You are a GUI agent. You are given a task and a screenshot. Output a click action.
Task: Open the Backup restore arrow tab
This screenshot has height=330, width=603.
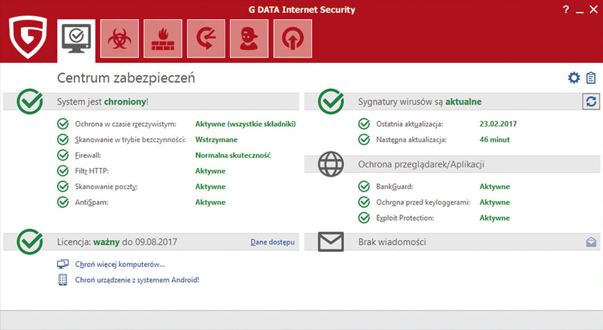[x=206, y=38]
